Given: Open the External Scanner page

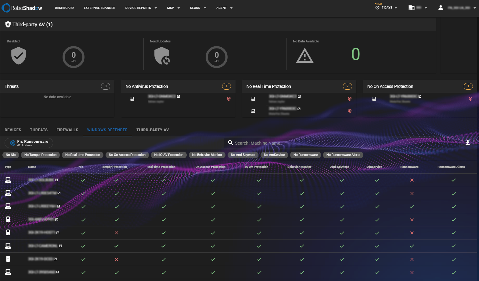Looking at the screenshot, I should 99,8.
